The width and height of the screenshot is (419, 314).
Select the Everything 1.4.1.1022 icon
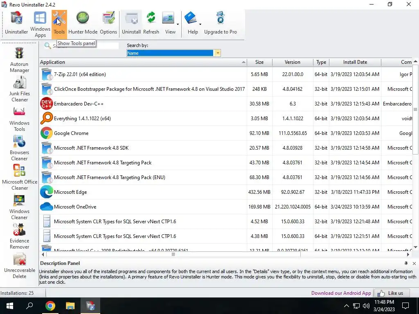(x=47, y=118)
